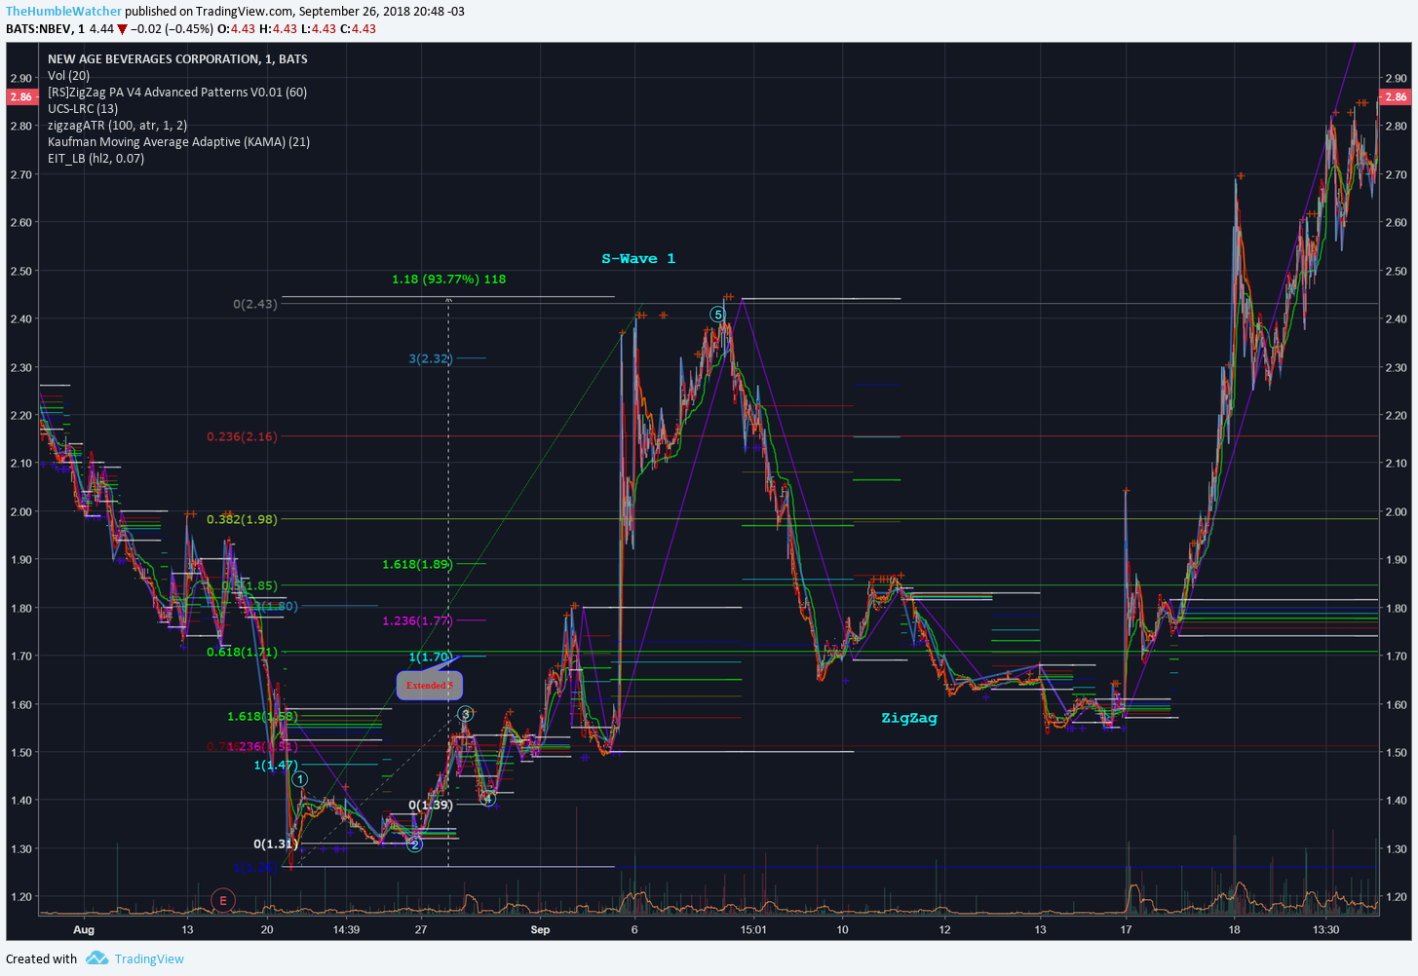
Task: Click the 'Kaufman Moving Average Adaptive (KAMA) (21)' entry
Action: pos(178,142)
